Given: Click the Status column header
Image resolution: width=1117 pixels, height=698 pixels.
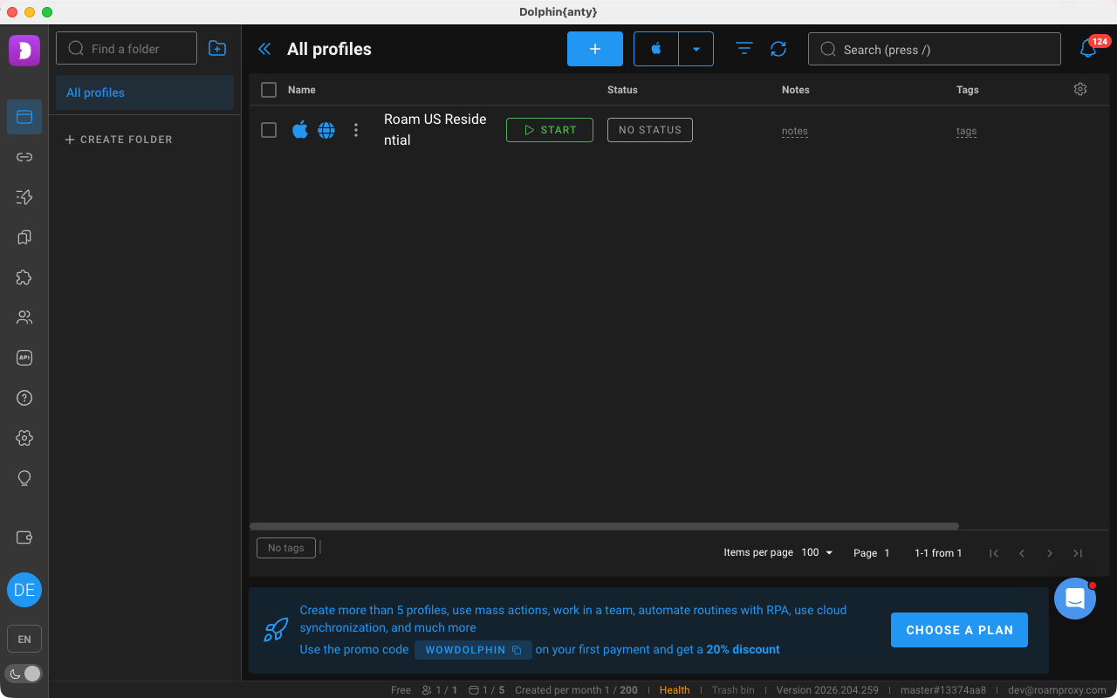Looking at the screenshot, I should (x=622, y=90).
